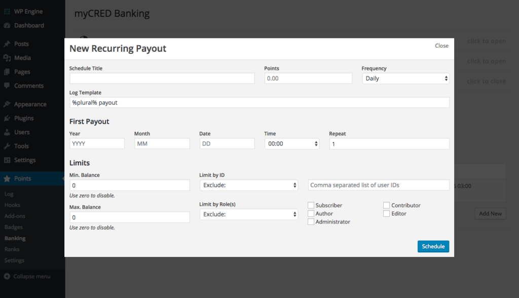Select the Posts icon in the sidebar
519x298 pixels.
[8, 44]
